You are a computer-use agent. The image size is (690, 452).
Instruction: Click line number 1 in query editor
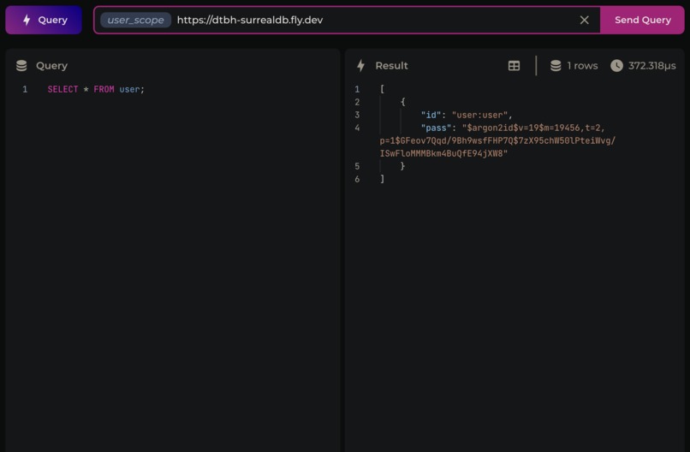[x=25, y=89]
